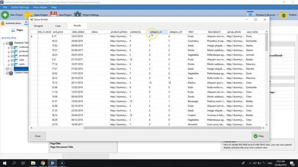Expand the users table node
Image resolution: width=298 pixels, height=167 pixels.
pyautogui.click(x=8, y=64)
